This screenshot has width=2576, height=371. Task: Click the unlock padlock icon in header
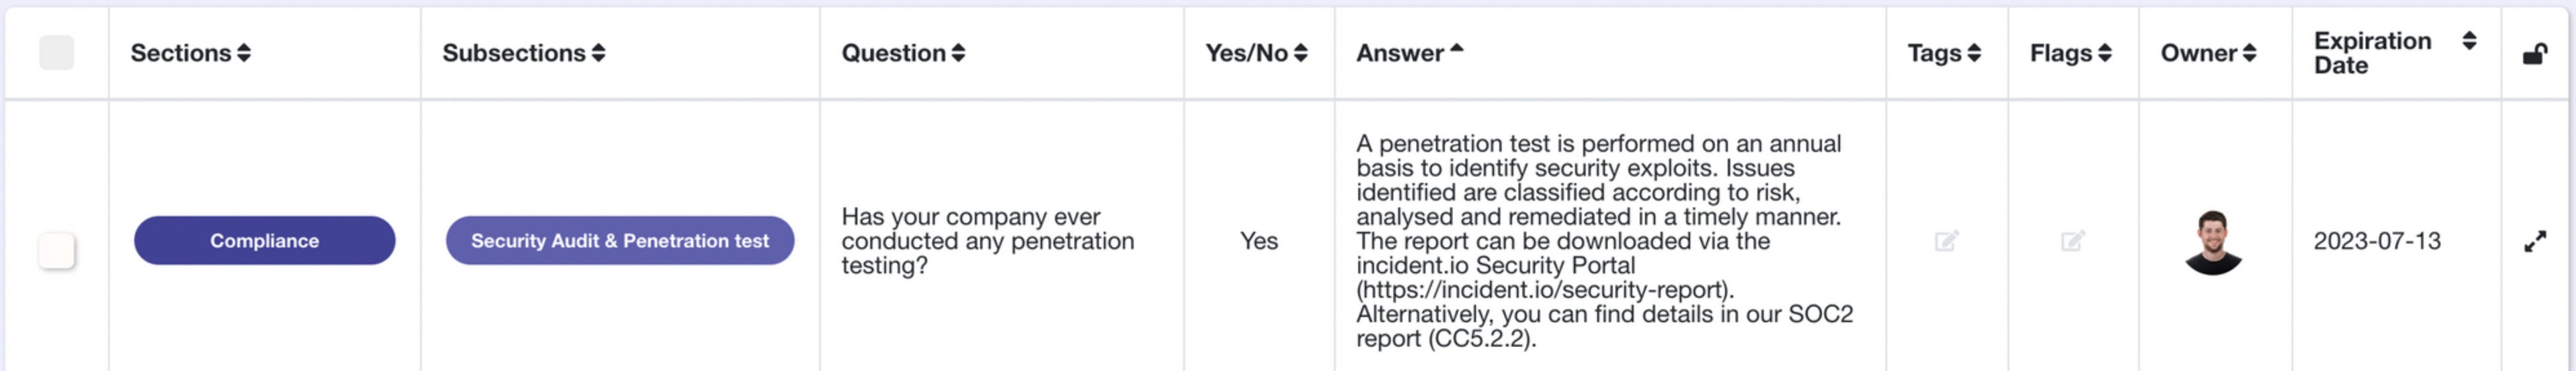coord(2534,54)
